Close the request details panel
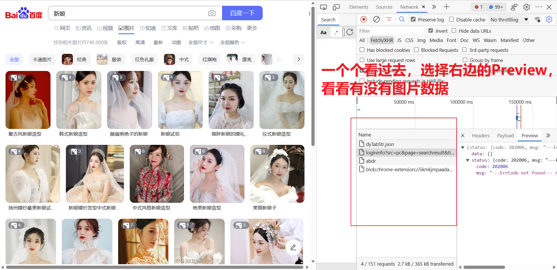Viewport: 557px width, 270px height. (463, 136)
